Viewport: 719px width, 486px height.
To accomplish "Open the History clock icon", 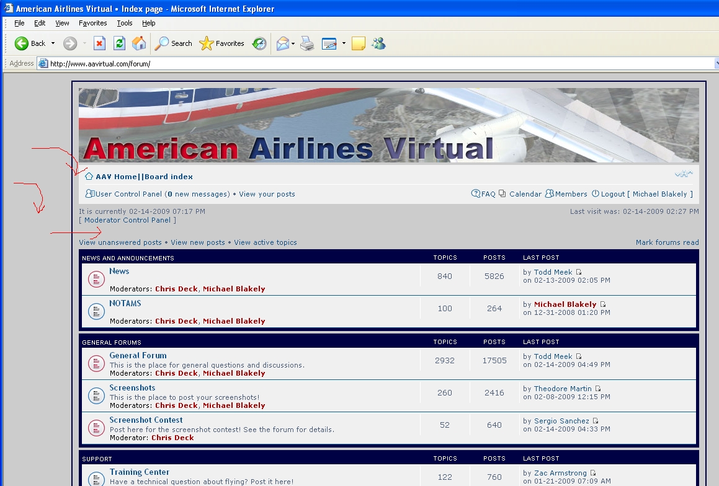I will tap(259, 43).
